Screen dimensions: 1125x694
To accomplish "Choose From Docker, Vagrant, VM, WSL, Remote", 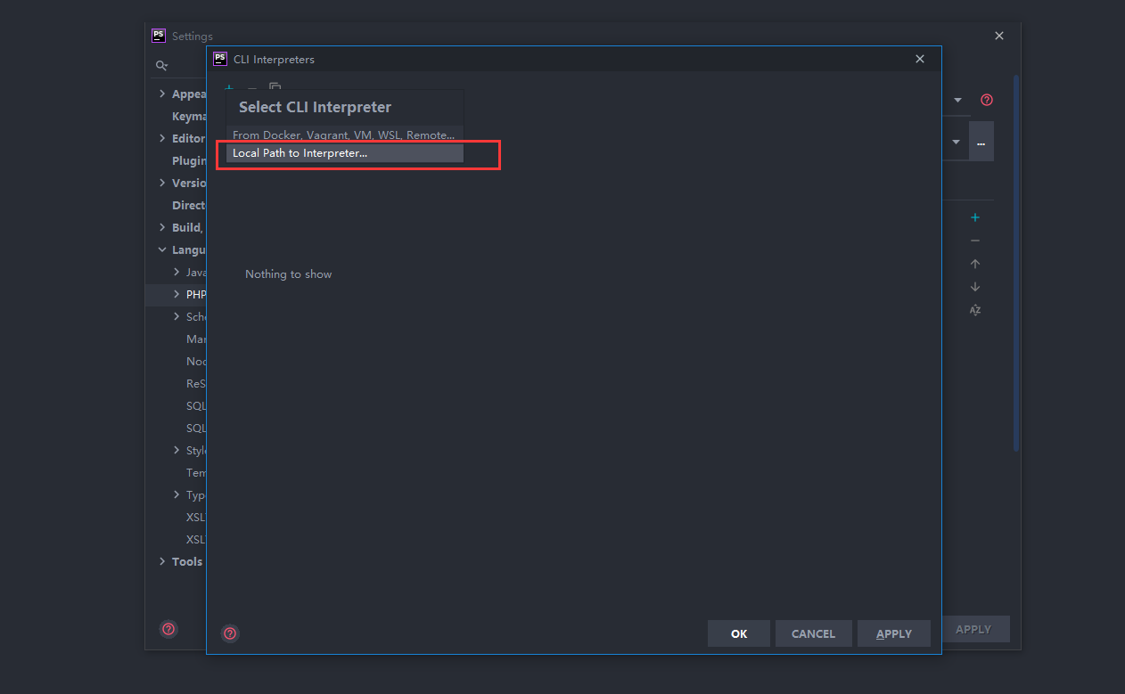I will [x=345, y=135].
